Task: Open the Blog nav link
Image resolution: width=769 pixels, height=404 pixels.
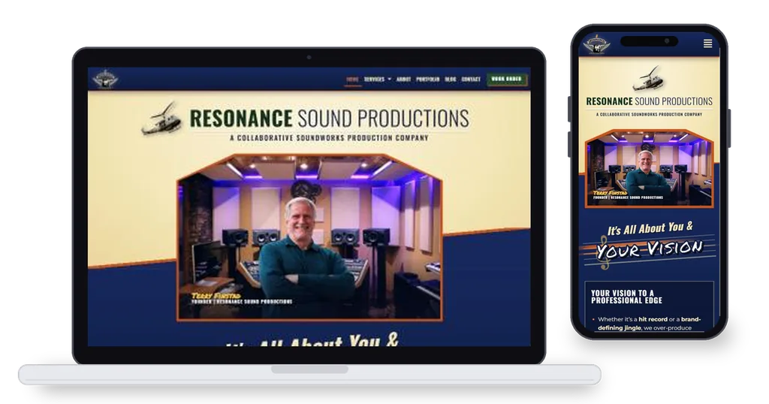Action: (x=451, y=79)
